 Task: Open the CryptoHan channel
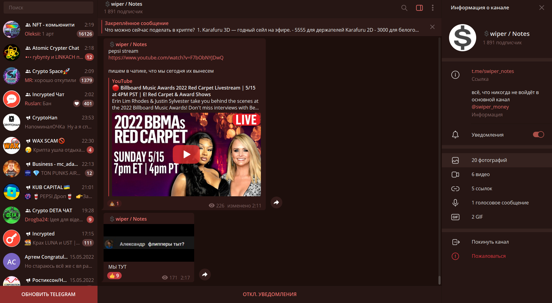pos(49,122)
